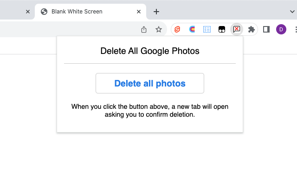Select the Blank White Screen tab
The width and height of the screenshot is (297, 186).
[84, 12]
